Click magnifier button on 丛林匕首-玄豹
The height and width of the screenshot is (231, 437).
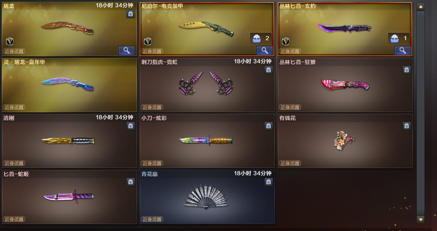pyautogui.click(x=403, y=50)
